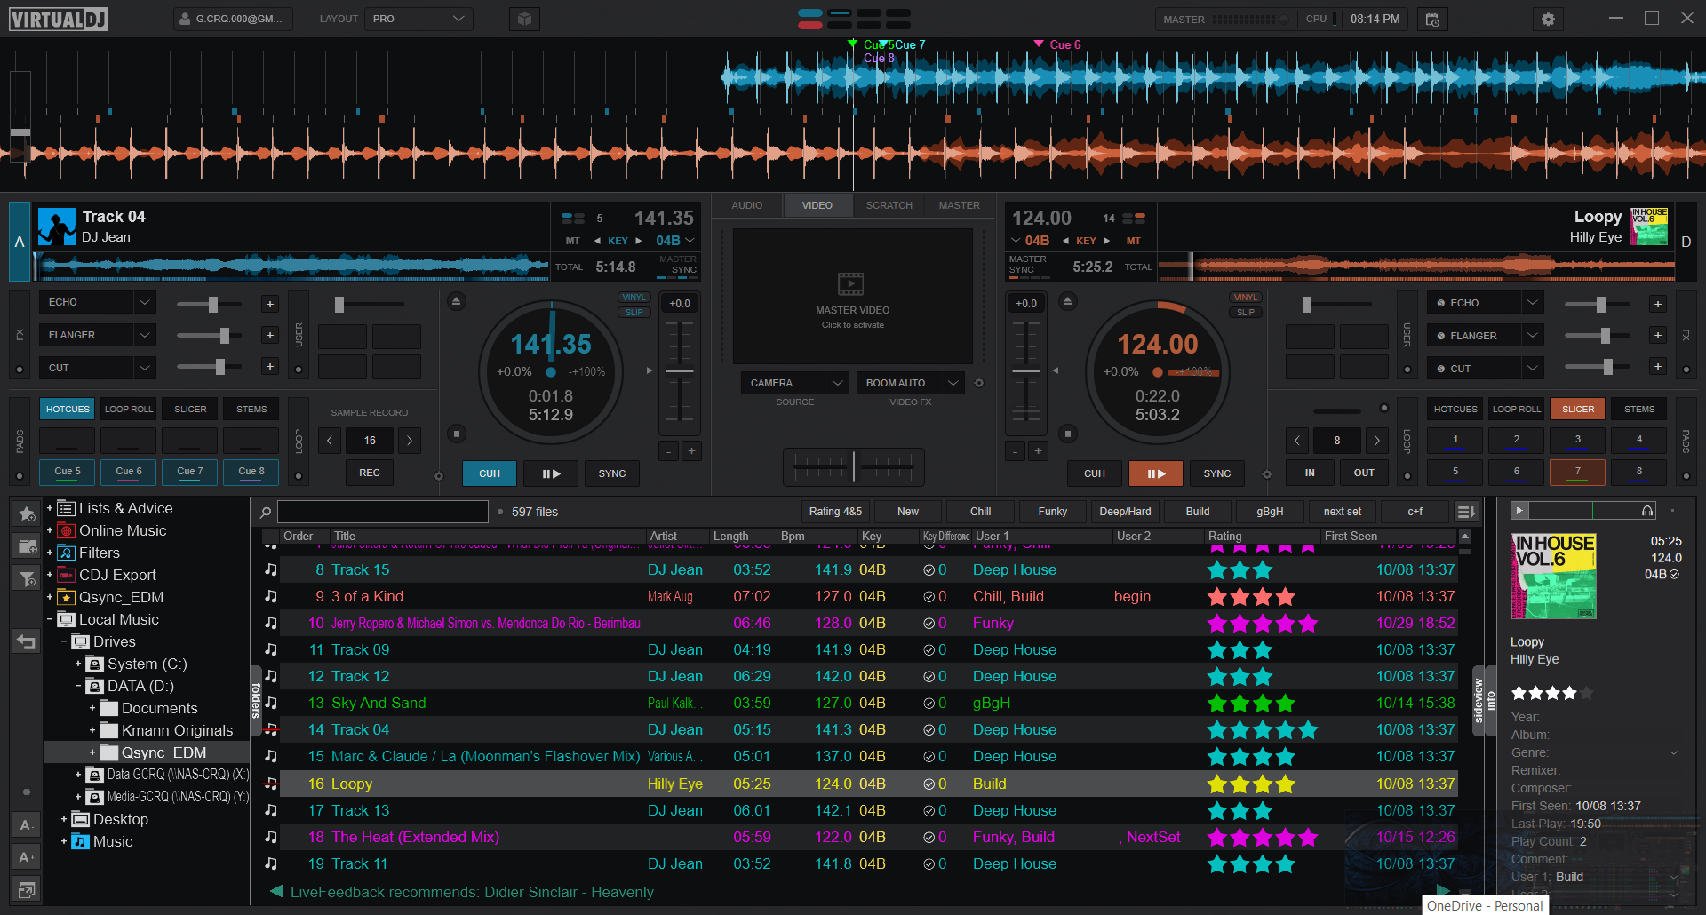Select the Deep/Hard filter button
The image size is (1706, 915).
point(1125,512)
